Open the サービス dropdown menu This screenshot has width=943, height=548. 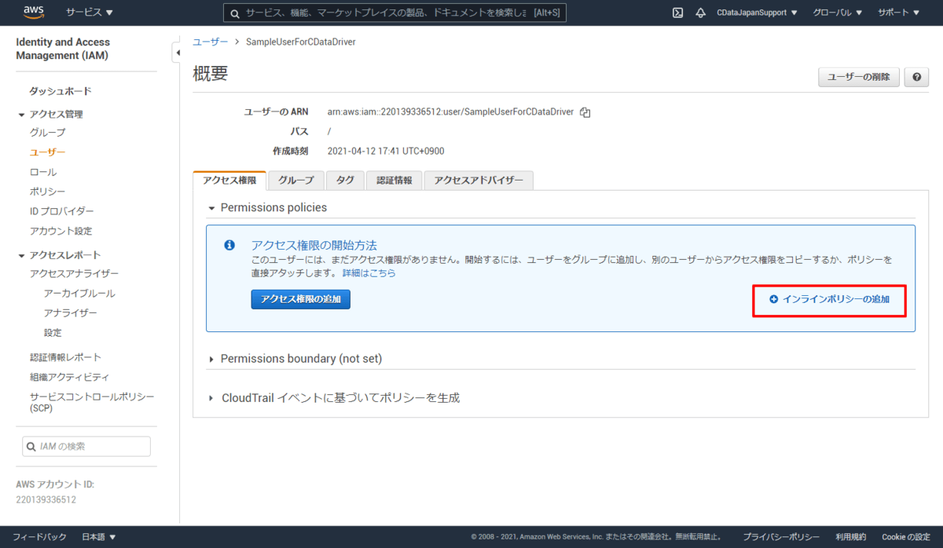(x=90, y=13)
